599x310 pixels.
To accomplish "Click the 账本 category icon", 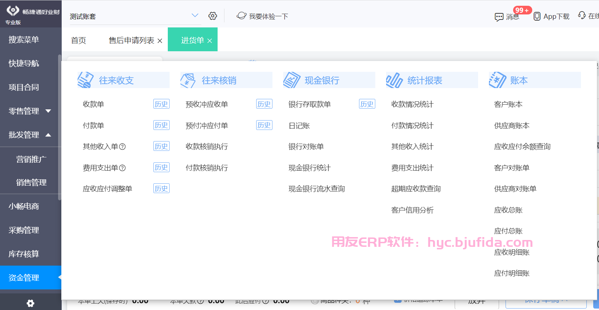I will point(498,80).
